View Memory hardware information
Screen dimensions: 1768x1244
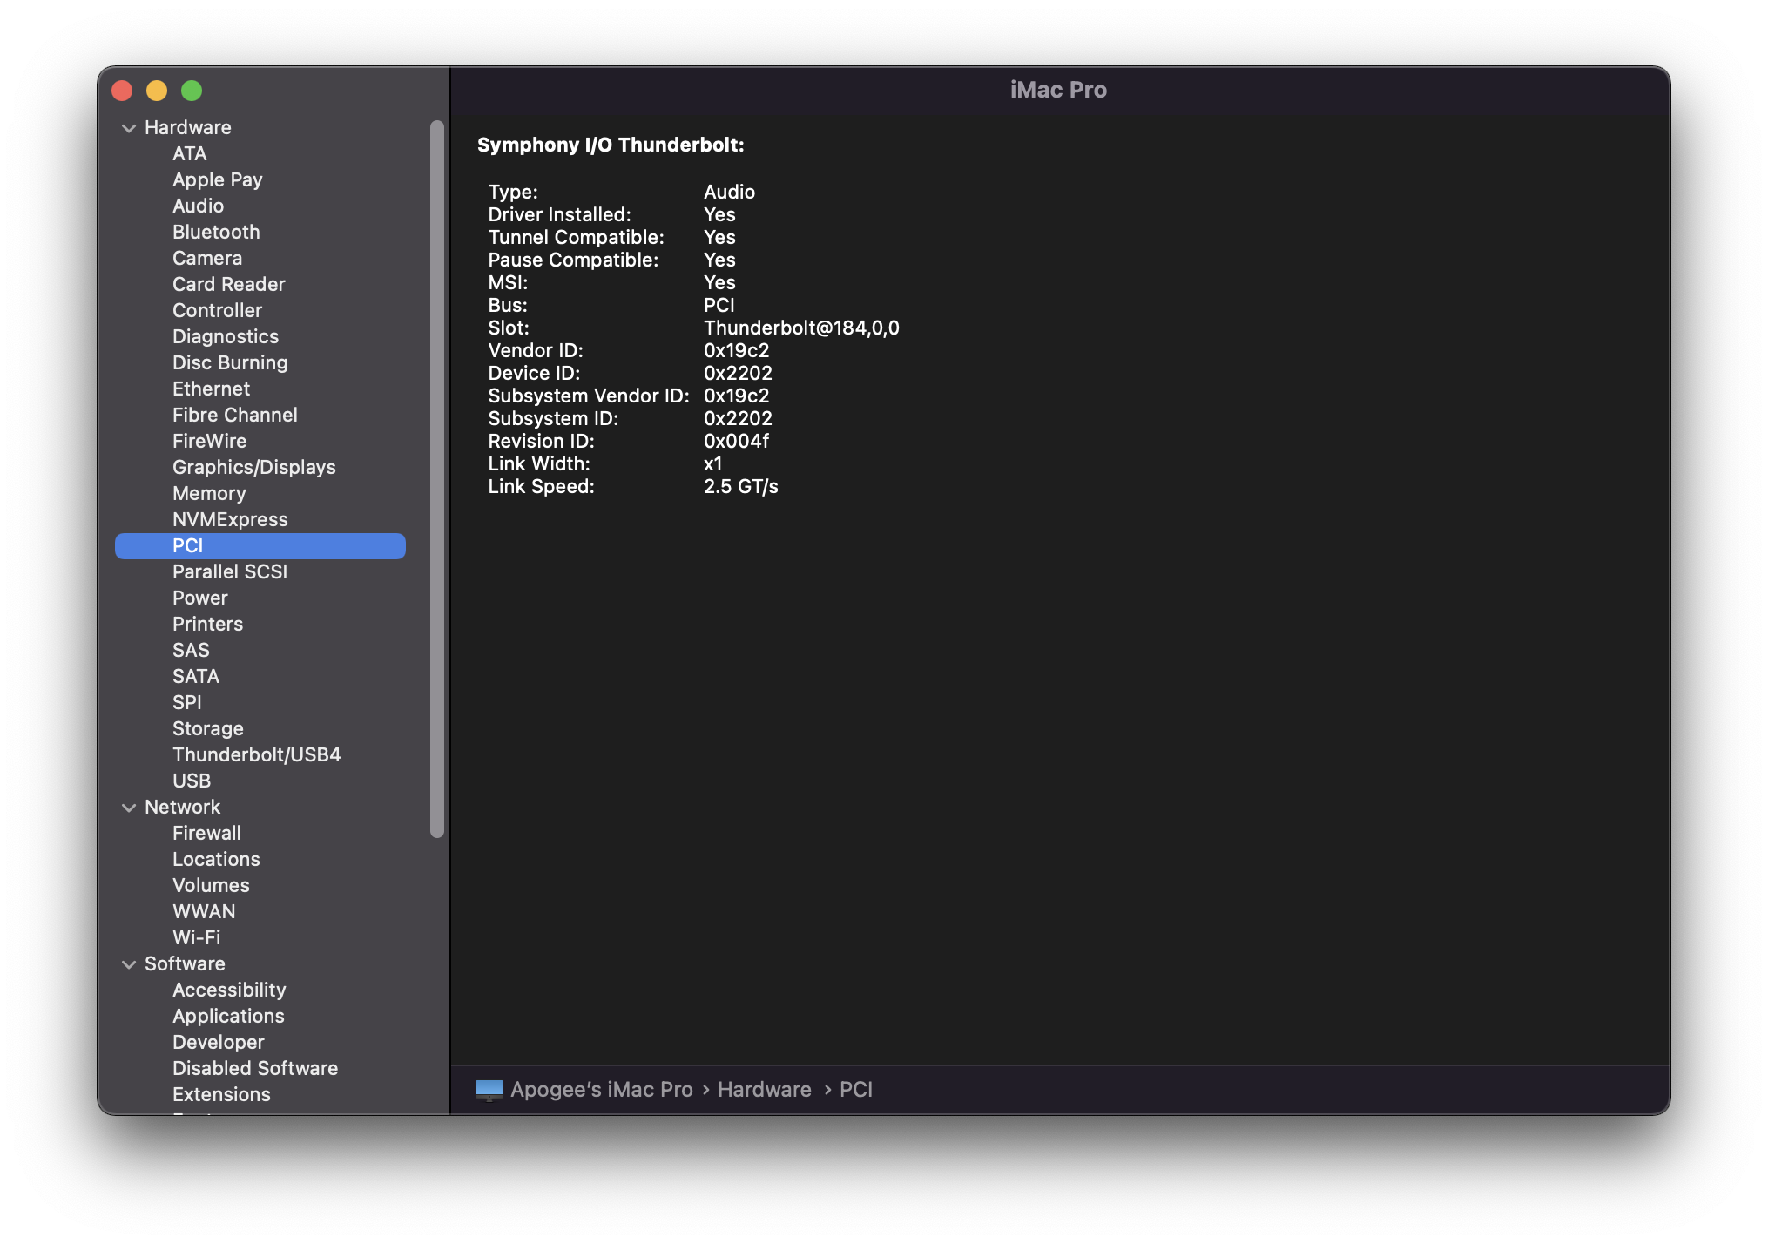pos(209,494)
